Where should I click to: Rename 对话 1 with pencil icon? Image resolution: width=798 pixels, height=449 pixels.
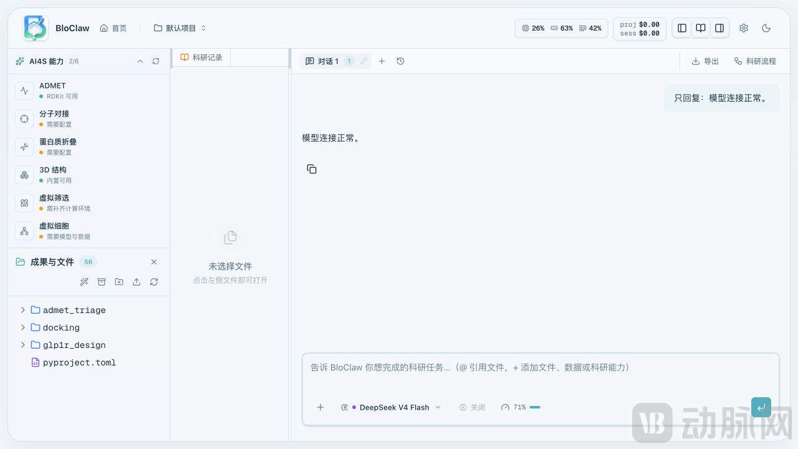pos(364,61)
